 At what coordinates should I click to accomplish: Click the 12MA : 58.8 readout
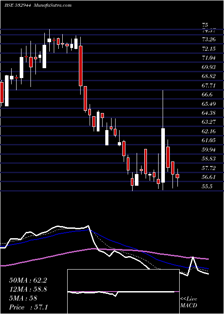(28, 289)
